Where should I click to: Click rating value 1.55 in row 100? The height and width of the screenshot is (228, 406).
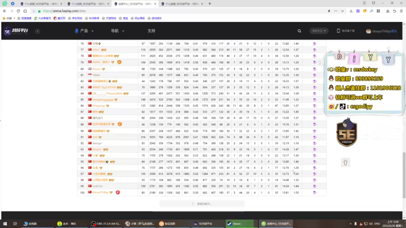pyautogui.click(x=296, y=193)
